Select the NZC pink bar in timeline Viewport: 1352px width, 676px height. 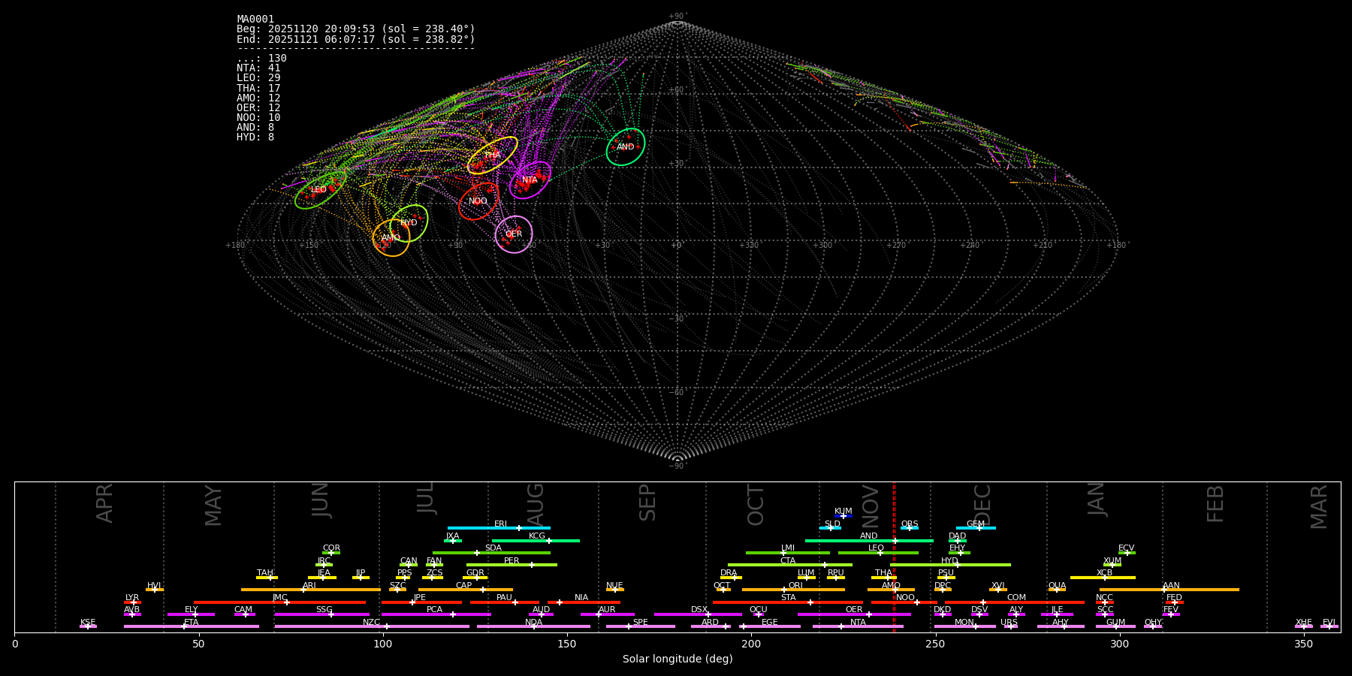(x=372, y=626)
